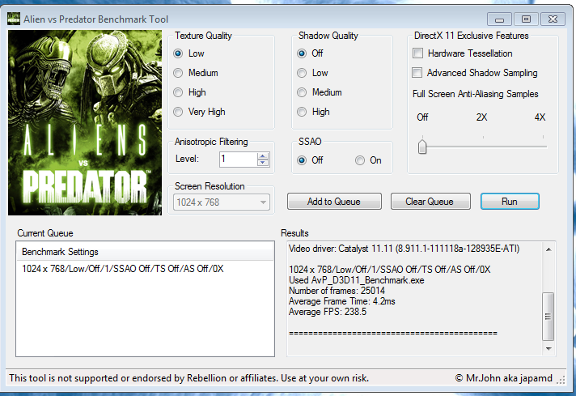The width and height of the screenshot is (576, 396).
Task: Click the Benchmark Settings column header
Action: point(145,252)
